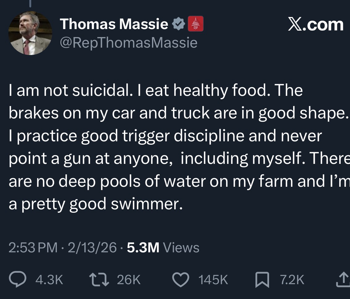This screenshot has height=299, width=350.
Task: Click the 2/13/26 post date
Action: (93, 247)
